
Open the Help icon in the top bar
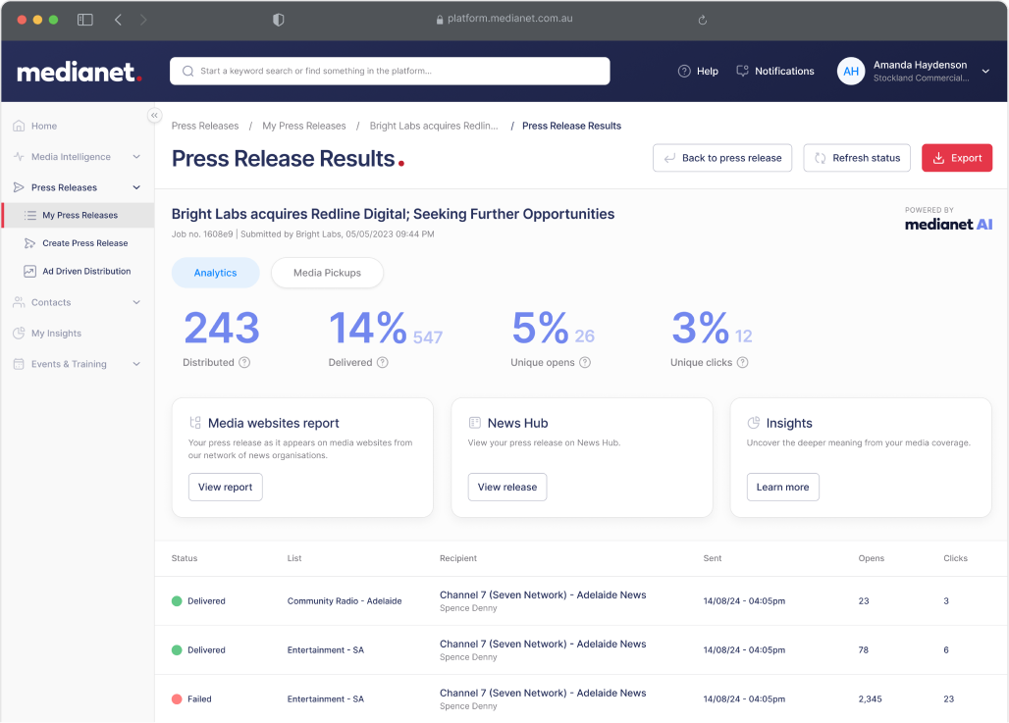pyautogui.click(x=682, y=71)
